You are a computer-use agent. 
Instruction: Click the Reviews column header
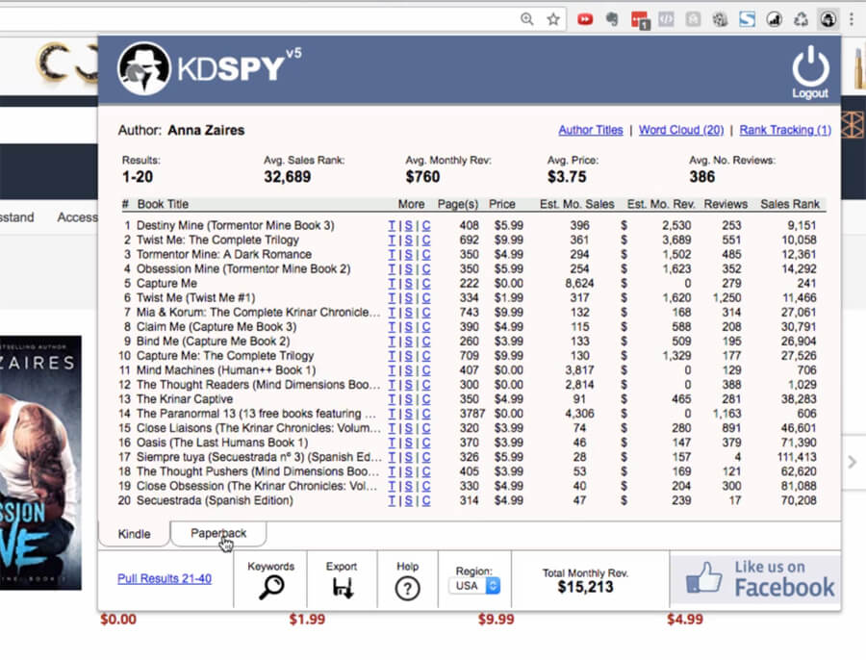pos(726,204)
